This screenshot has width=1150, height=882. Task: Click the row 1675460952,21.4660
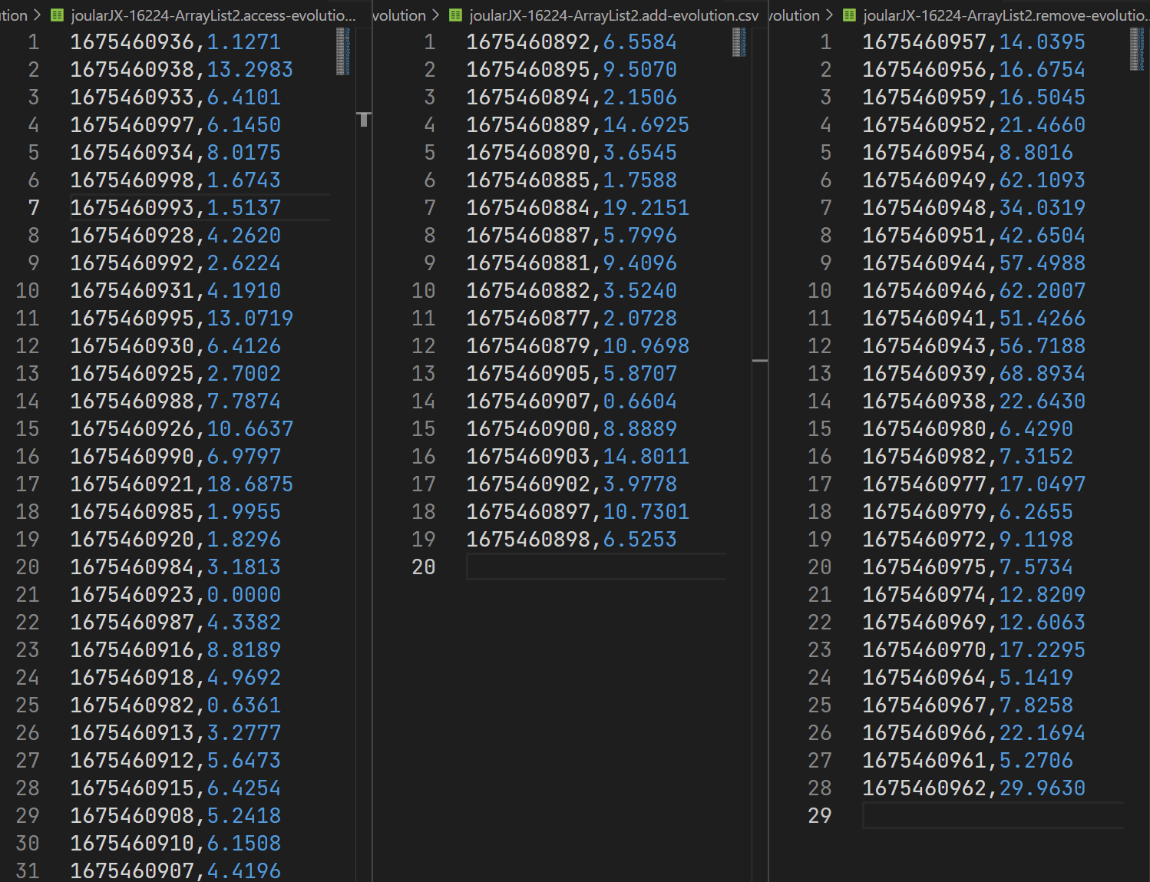click(974, 125)
